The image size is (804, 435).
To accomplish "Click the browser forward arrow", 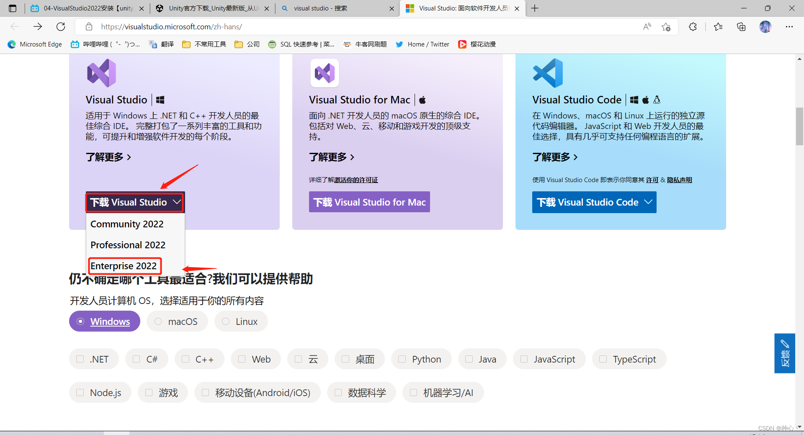I will coord(38,27).
